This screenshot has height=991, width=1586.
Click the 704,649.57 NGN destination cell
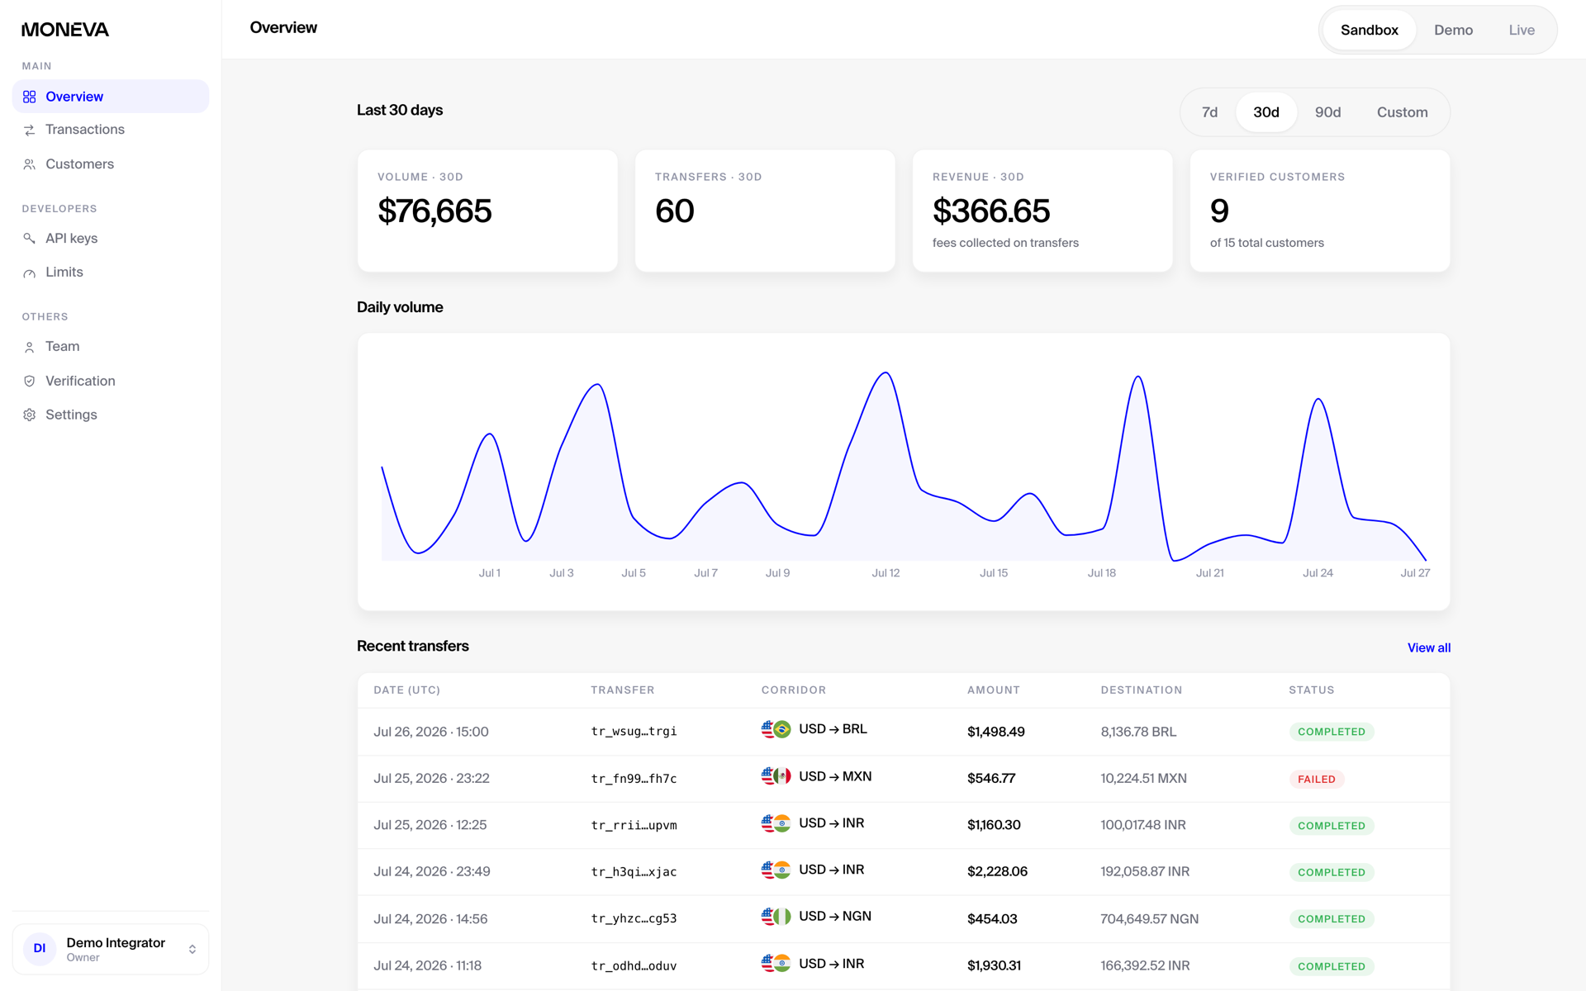tap(1149, 918)
